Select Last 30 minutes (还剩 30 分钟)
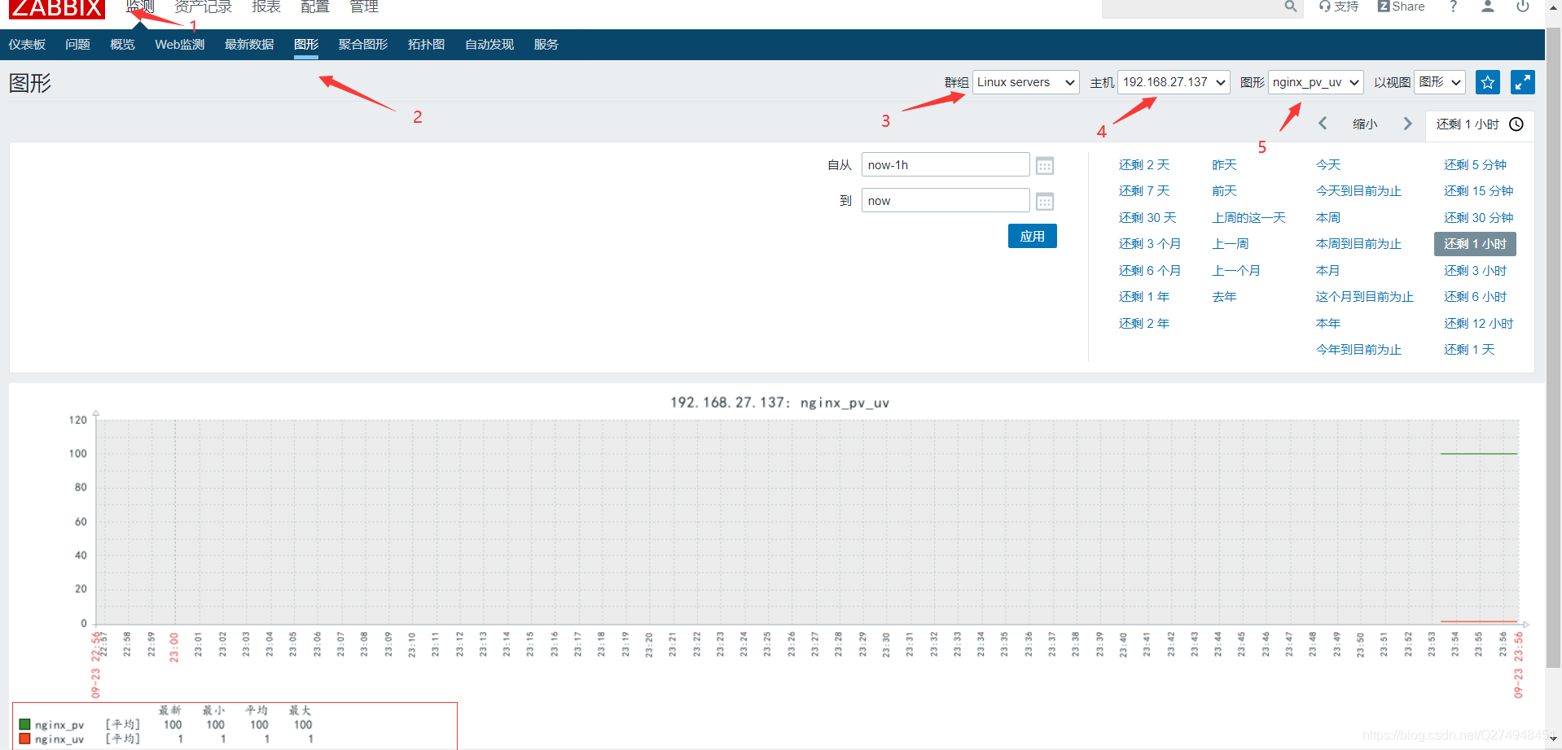1562x750 pixels. [1478, 218]
